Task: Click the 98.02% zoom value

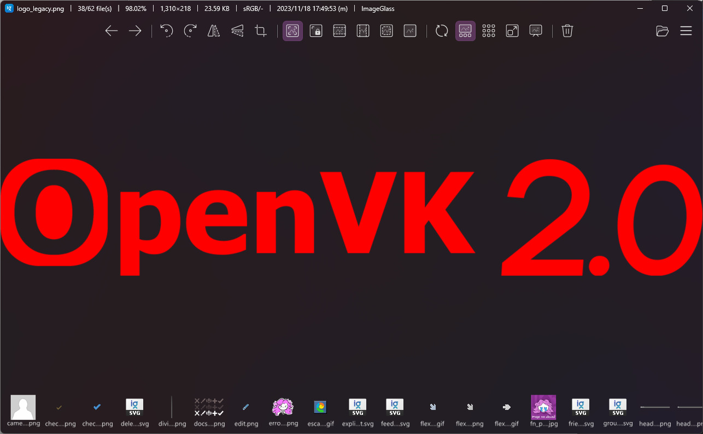Action: pos(136,9)
